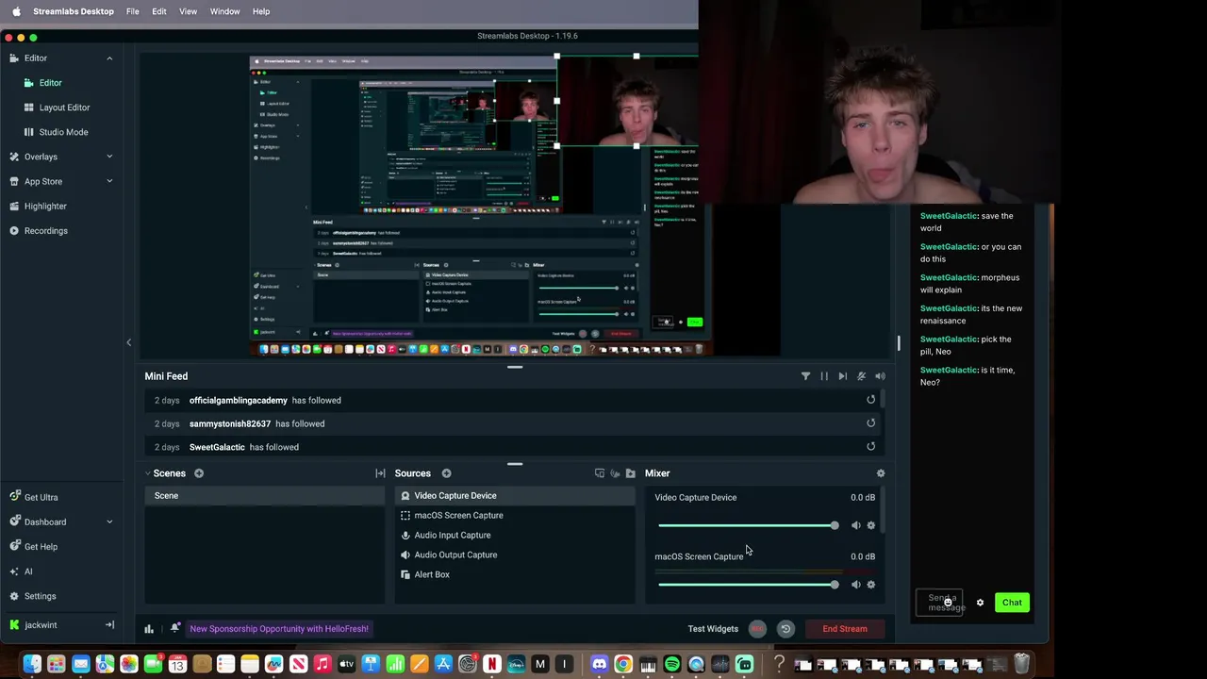
Task: Adjust macOS Screen Capture volume slider
Action: tap(748, 585)
